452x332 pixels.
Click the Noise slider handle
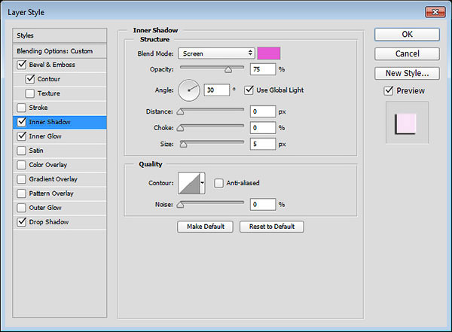pos(180,205)
